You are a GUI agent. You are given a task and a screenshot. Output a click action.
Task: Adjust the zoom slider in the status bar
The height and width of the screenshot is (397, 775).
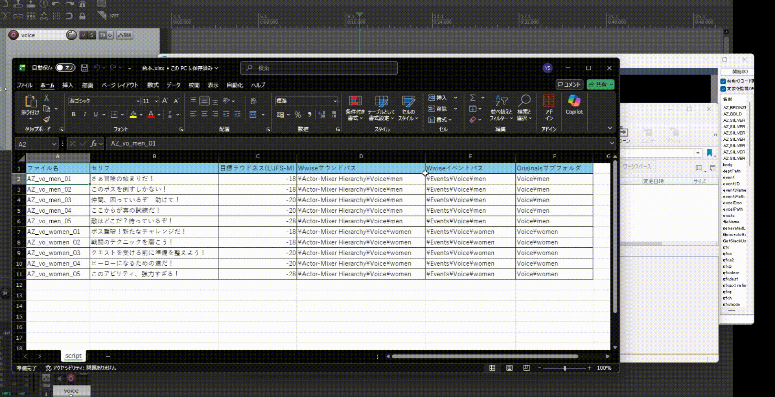point(565,368)
